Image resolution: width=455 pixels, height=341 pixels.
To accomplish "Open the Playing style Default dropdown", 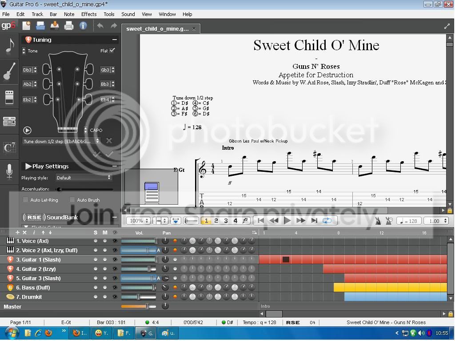I will point(83,178).
